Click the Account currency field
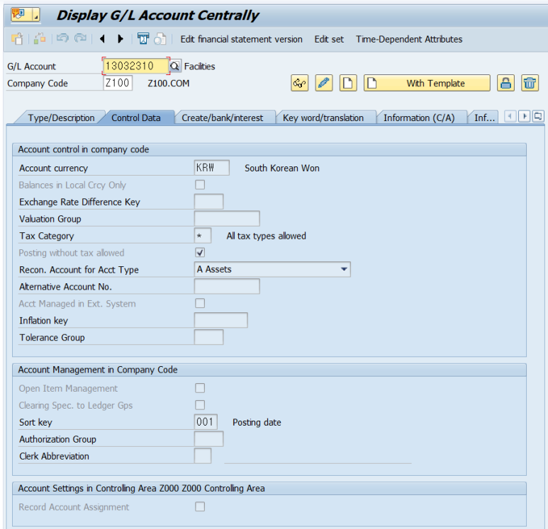548x529 pixels. click(x=212, y=168)
